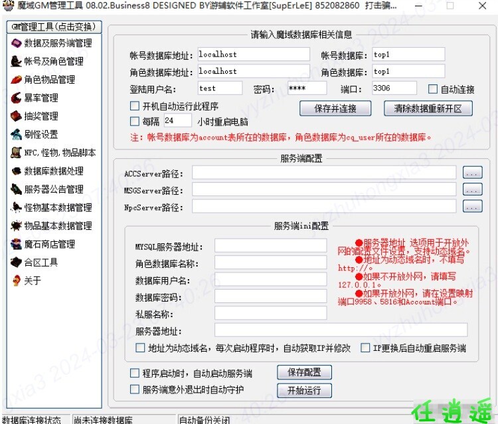Click the 帐号数据库地址 input field
498x424 pixels.
pyautogui.click(x=253, y=54)
